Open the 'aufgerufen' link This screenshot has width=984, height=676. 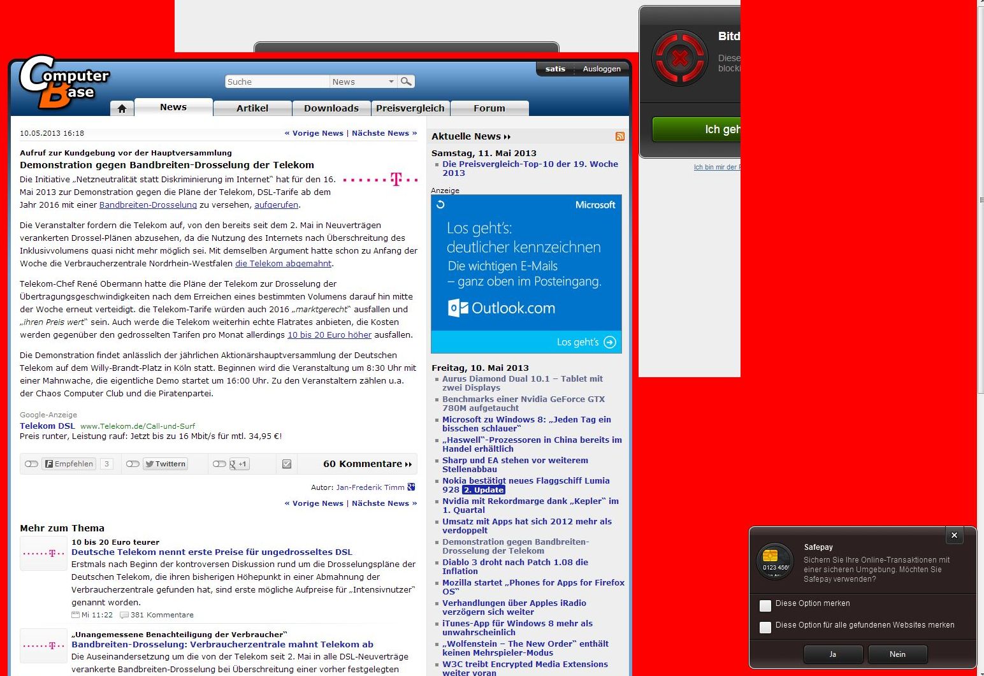click(x=276, y=205)
